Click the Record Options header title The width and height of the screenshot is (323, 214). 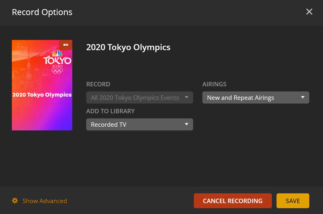42,12
